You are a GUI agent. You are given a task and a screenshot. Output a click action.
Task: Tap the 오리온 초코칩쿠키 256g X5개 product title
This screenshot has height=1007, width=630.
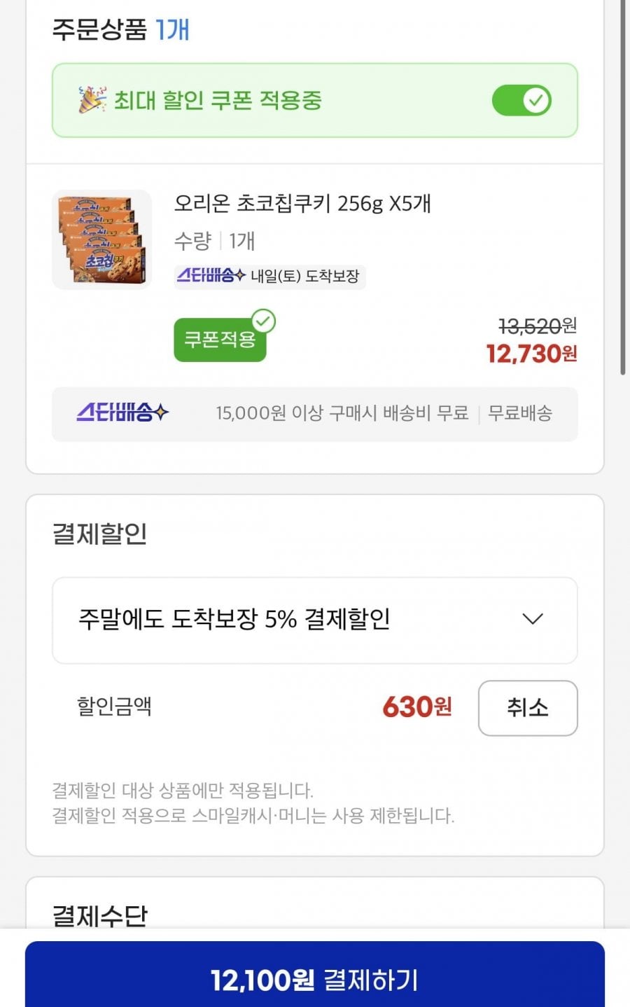pyautogui.click(x=302, y=204)
